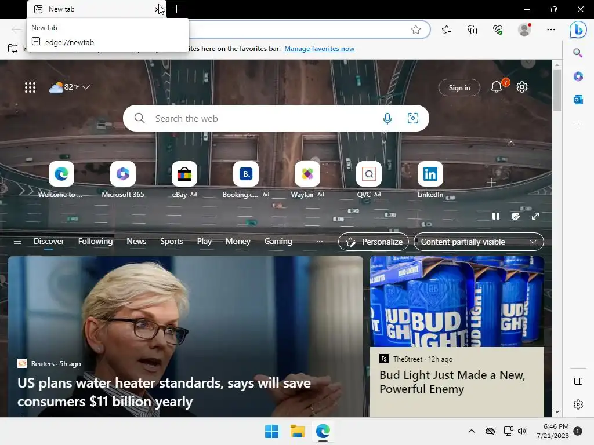Add this page to favorites star
Screen dimensions: 594x445
click(x=415, y=30)
